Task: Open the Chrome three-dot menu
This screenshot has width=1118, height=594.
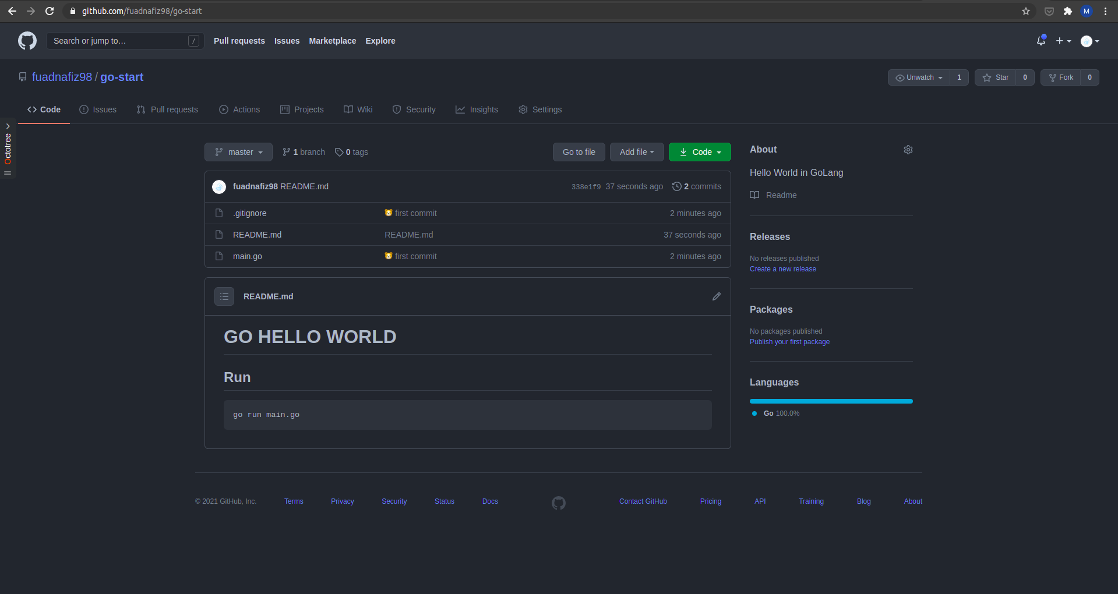Action: coord(1105,11)
